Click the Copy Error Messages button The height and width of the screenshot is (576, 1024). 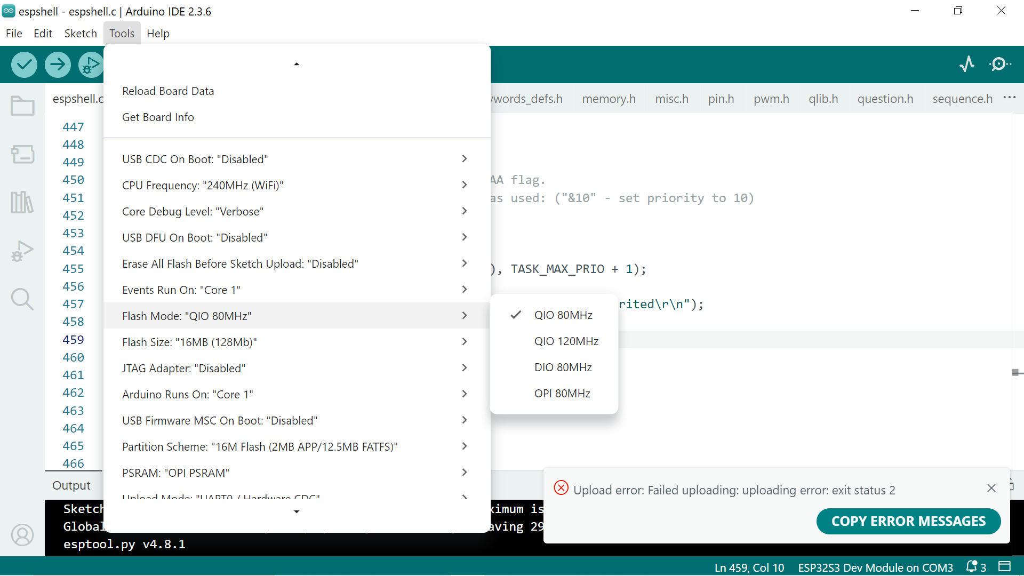tap(908, 521)
